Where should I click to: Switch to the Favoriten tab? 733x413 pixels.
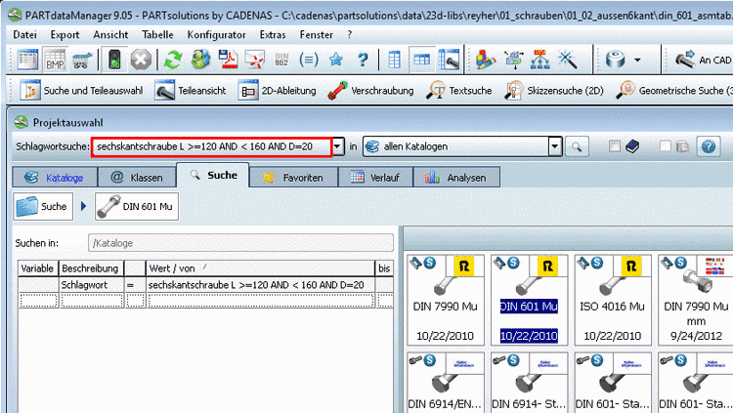tap(293, 178)
